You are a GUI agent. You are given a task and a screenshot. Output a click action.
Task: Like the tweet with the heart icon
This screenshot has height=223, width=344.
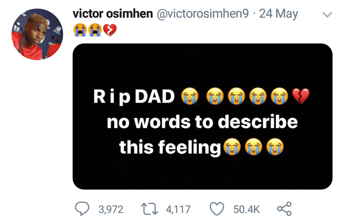[x=218, y=209]
